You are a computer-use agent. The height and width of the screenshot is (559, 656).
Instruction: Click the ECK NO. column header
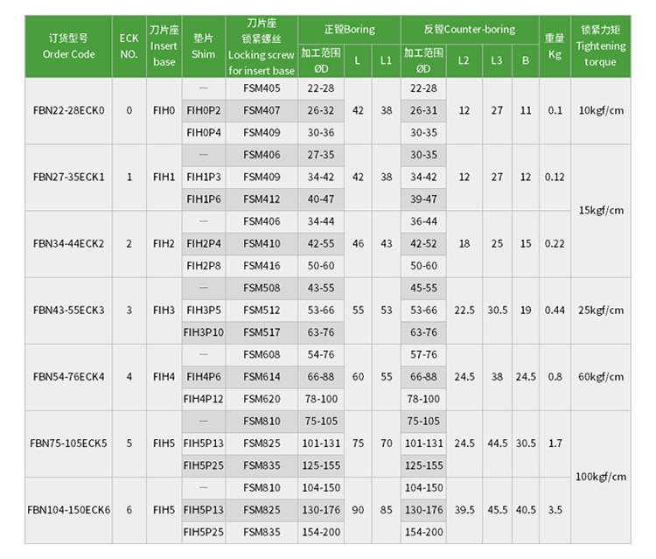129,46
